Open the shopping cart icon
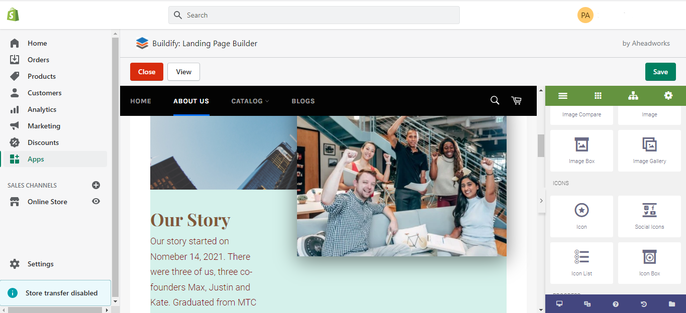This screenshot has width=686, height=313. [516, 100]
